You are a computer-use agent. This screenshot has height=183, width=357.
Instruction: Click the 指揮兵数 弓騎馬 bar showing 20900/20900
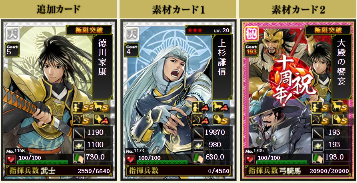point(299,171)
